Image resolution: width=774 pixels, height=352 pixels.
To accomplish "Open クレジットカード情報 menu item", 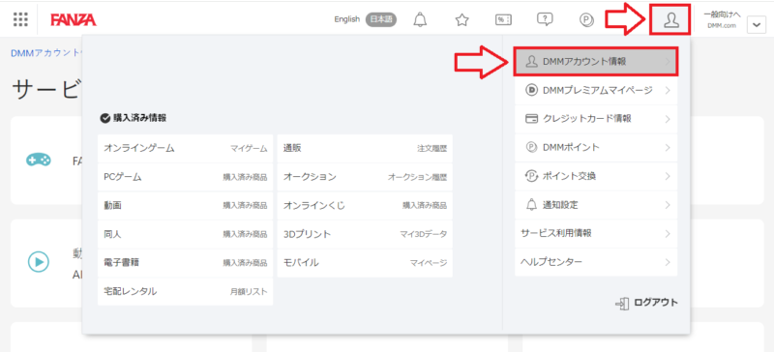I will (596, 119).
